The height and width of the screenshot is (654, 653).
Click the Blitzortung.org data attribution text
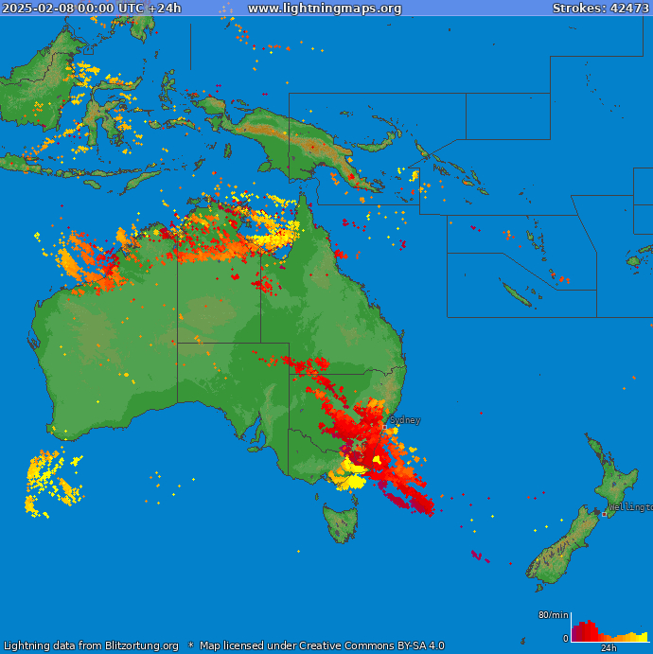(x=90, y=646)
